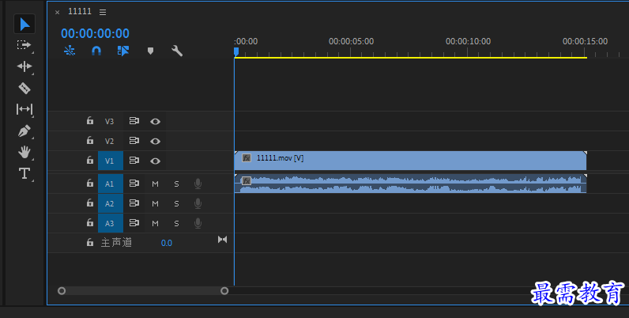Toggle lock on master track 主声道
The image size is (629, 318).
[90, 242]
